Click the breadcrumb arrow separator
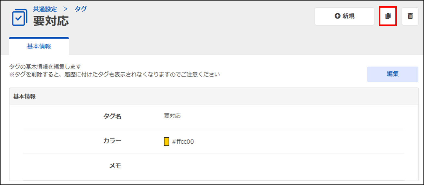This screenshot has height=185, width=424. (x=65, y=9)
